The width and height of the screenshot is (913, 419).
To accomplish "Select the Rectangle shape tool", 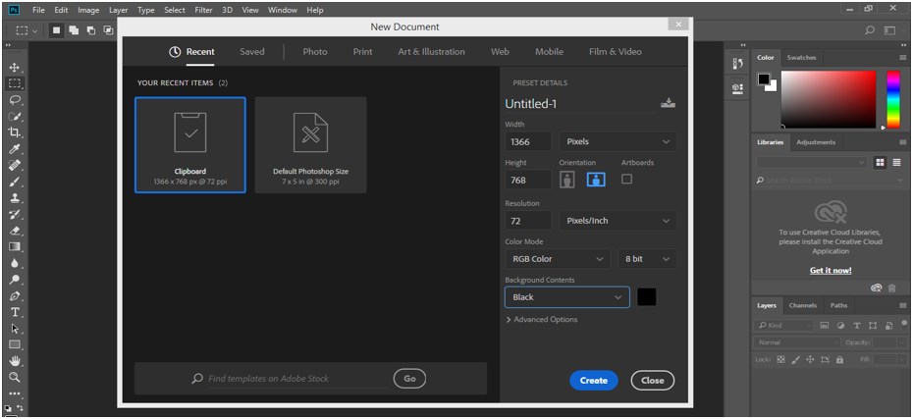I will point(15,344).
